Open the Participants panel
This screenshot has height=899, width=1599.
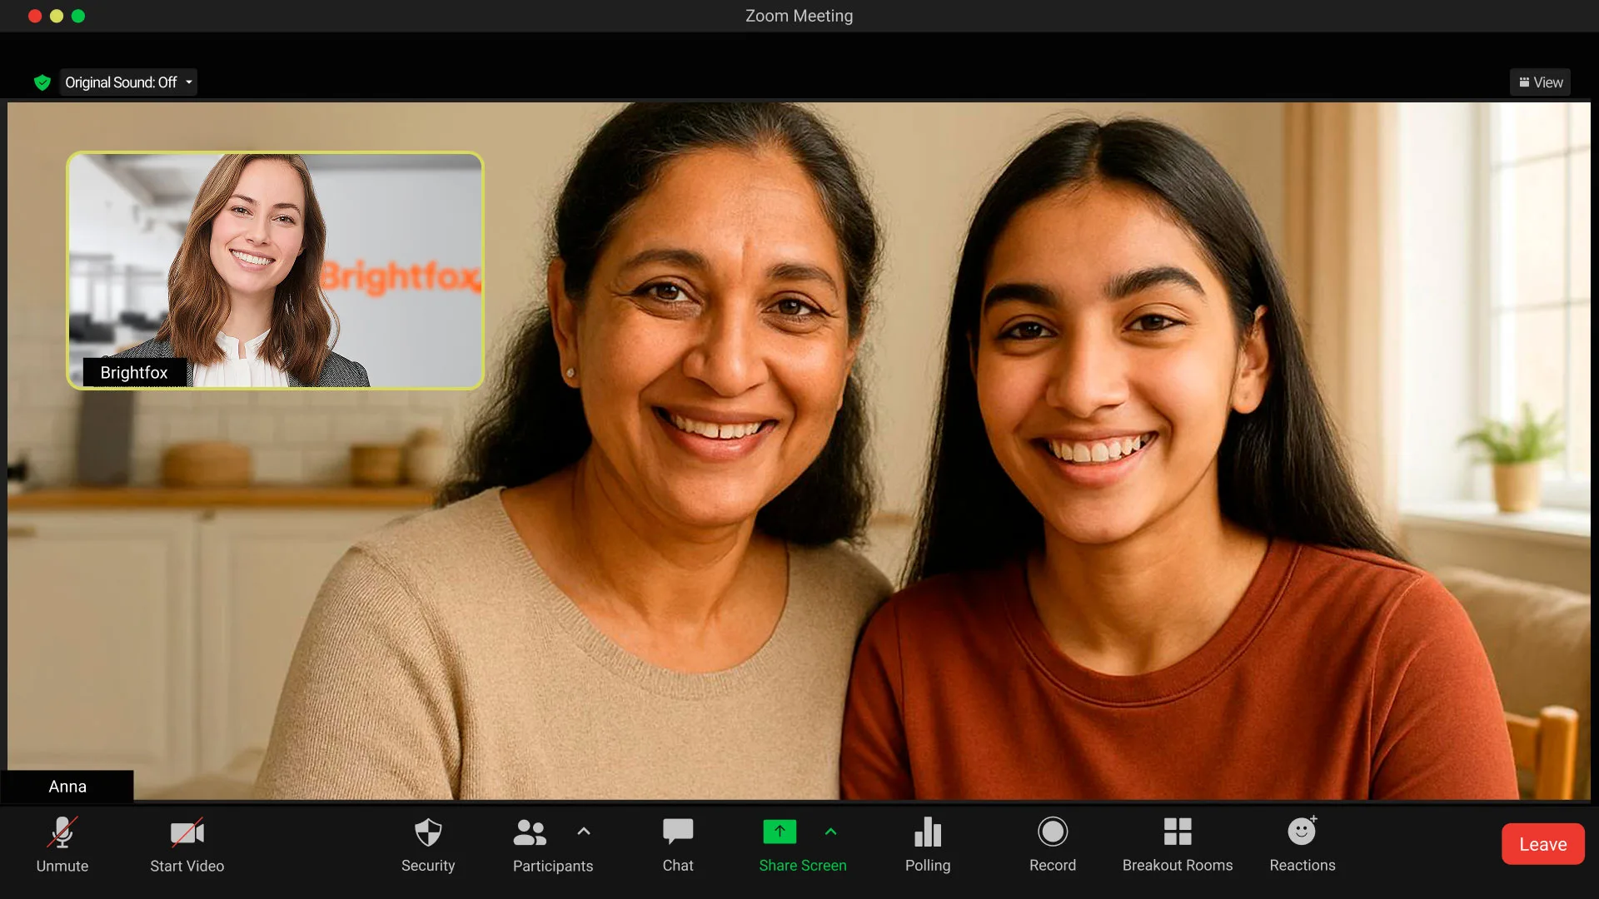click(531, 832)
